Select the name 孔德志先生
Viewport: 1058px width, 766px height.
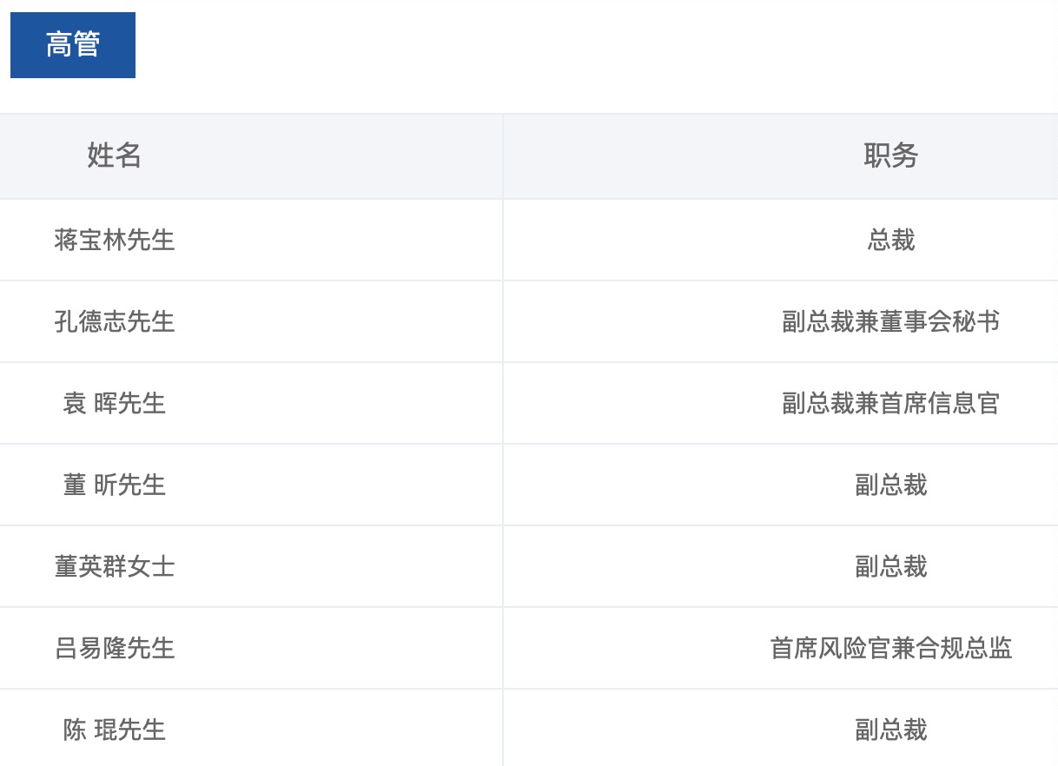tap(115, 321)
